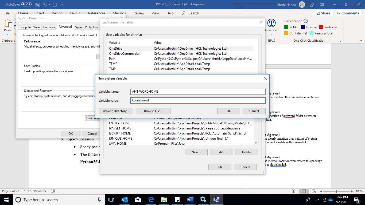Click the Save icon in title bar
The image size is (365, 205).
point(38,5)
